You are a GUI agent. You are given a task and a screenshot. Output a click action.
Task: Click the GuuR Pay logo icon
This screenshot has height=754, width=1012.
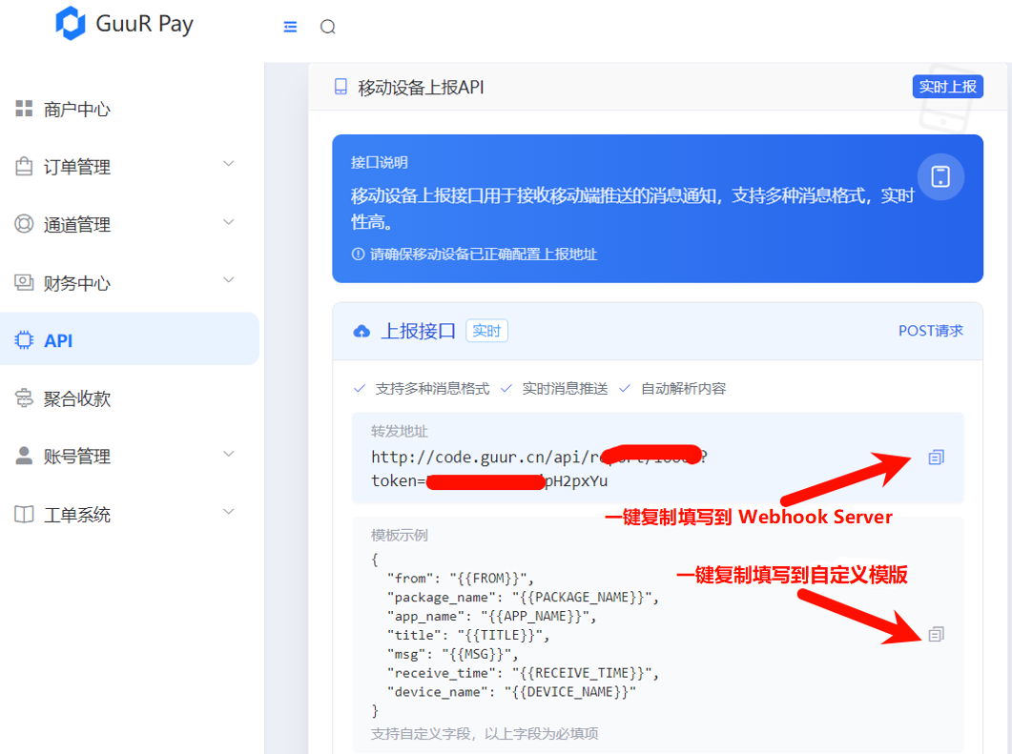71,24
